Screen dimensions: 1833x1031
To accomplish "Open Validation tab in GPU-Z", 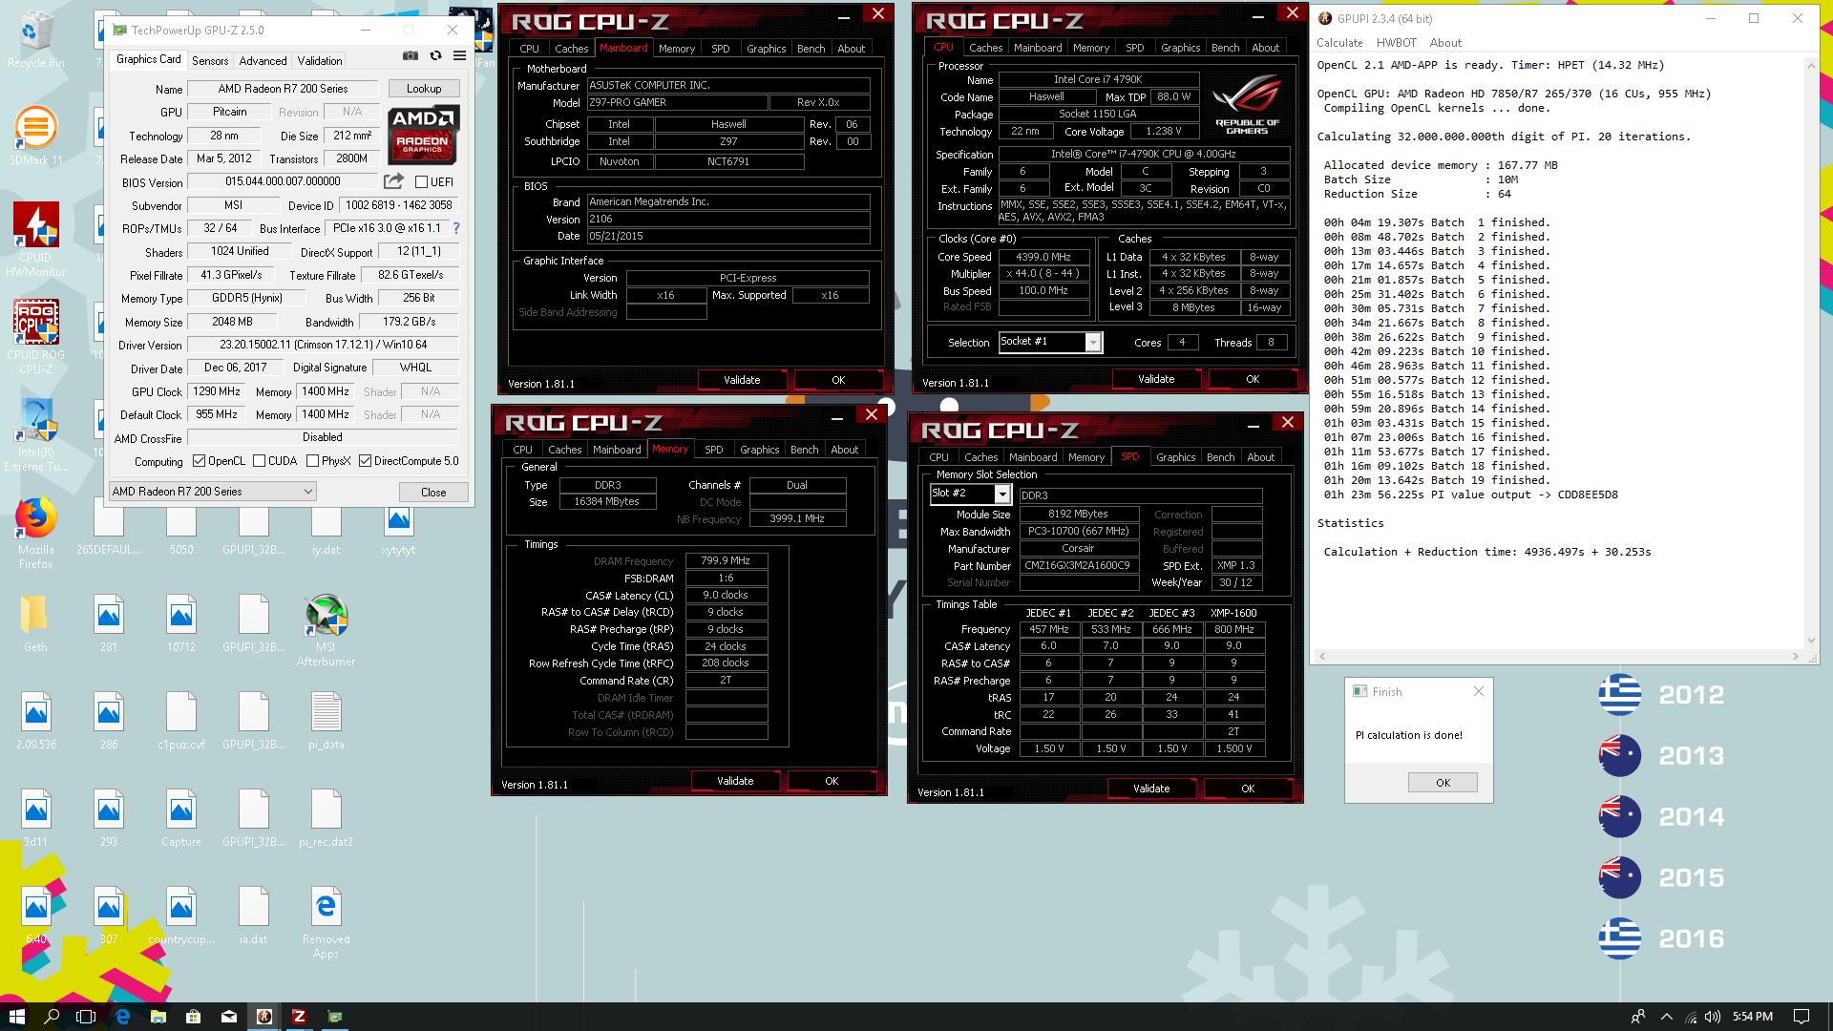I will [x=319, y=60].
